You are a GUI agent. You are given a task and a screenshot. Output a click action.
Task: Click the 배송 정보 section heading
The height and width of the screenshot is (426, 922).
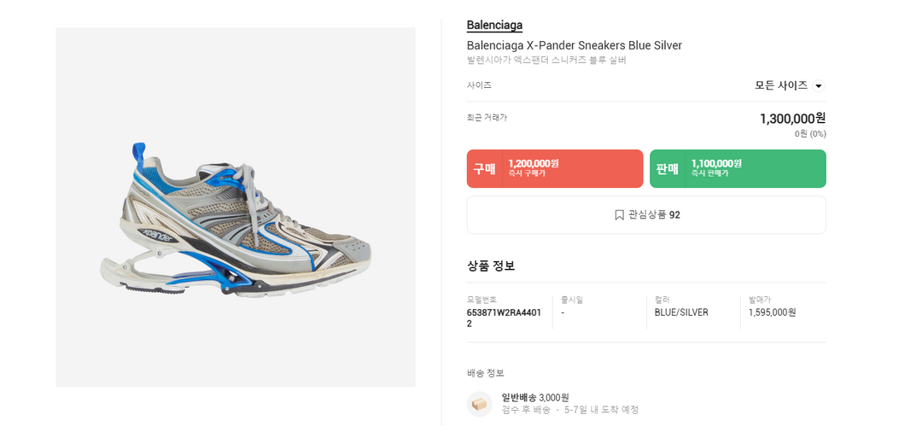pos(486,373)
